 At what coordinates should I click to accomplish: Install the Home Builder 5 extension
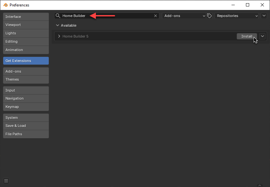click(x=247, y=36)
